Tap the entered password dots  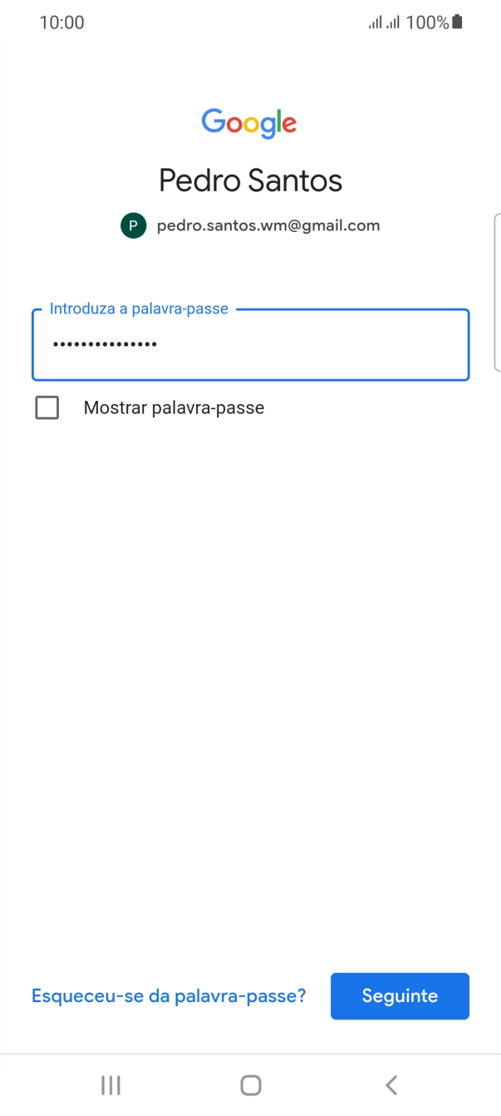click(104, 343)
